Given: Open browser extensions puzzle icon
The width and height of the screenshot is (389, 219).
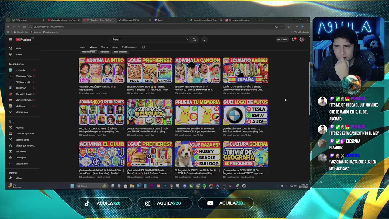Looking at the screenshot, I should (289, 26).
